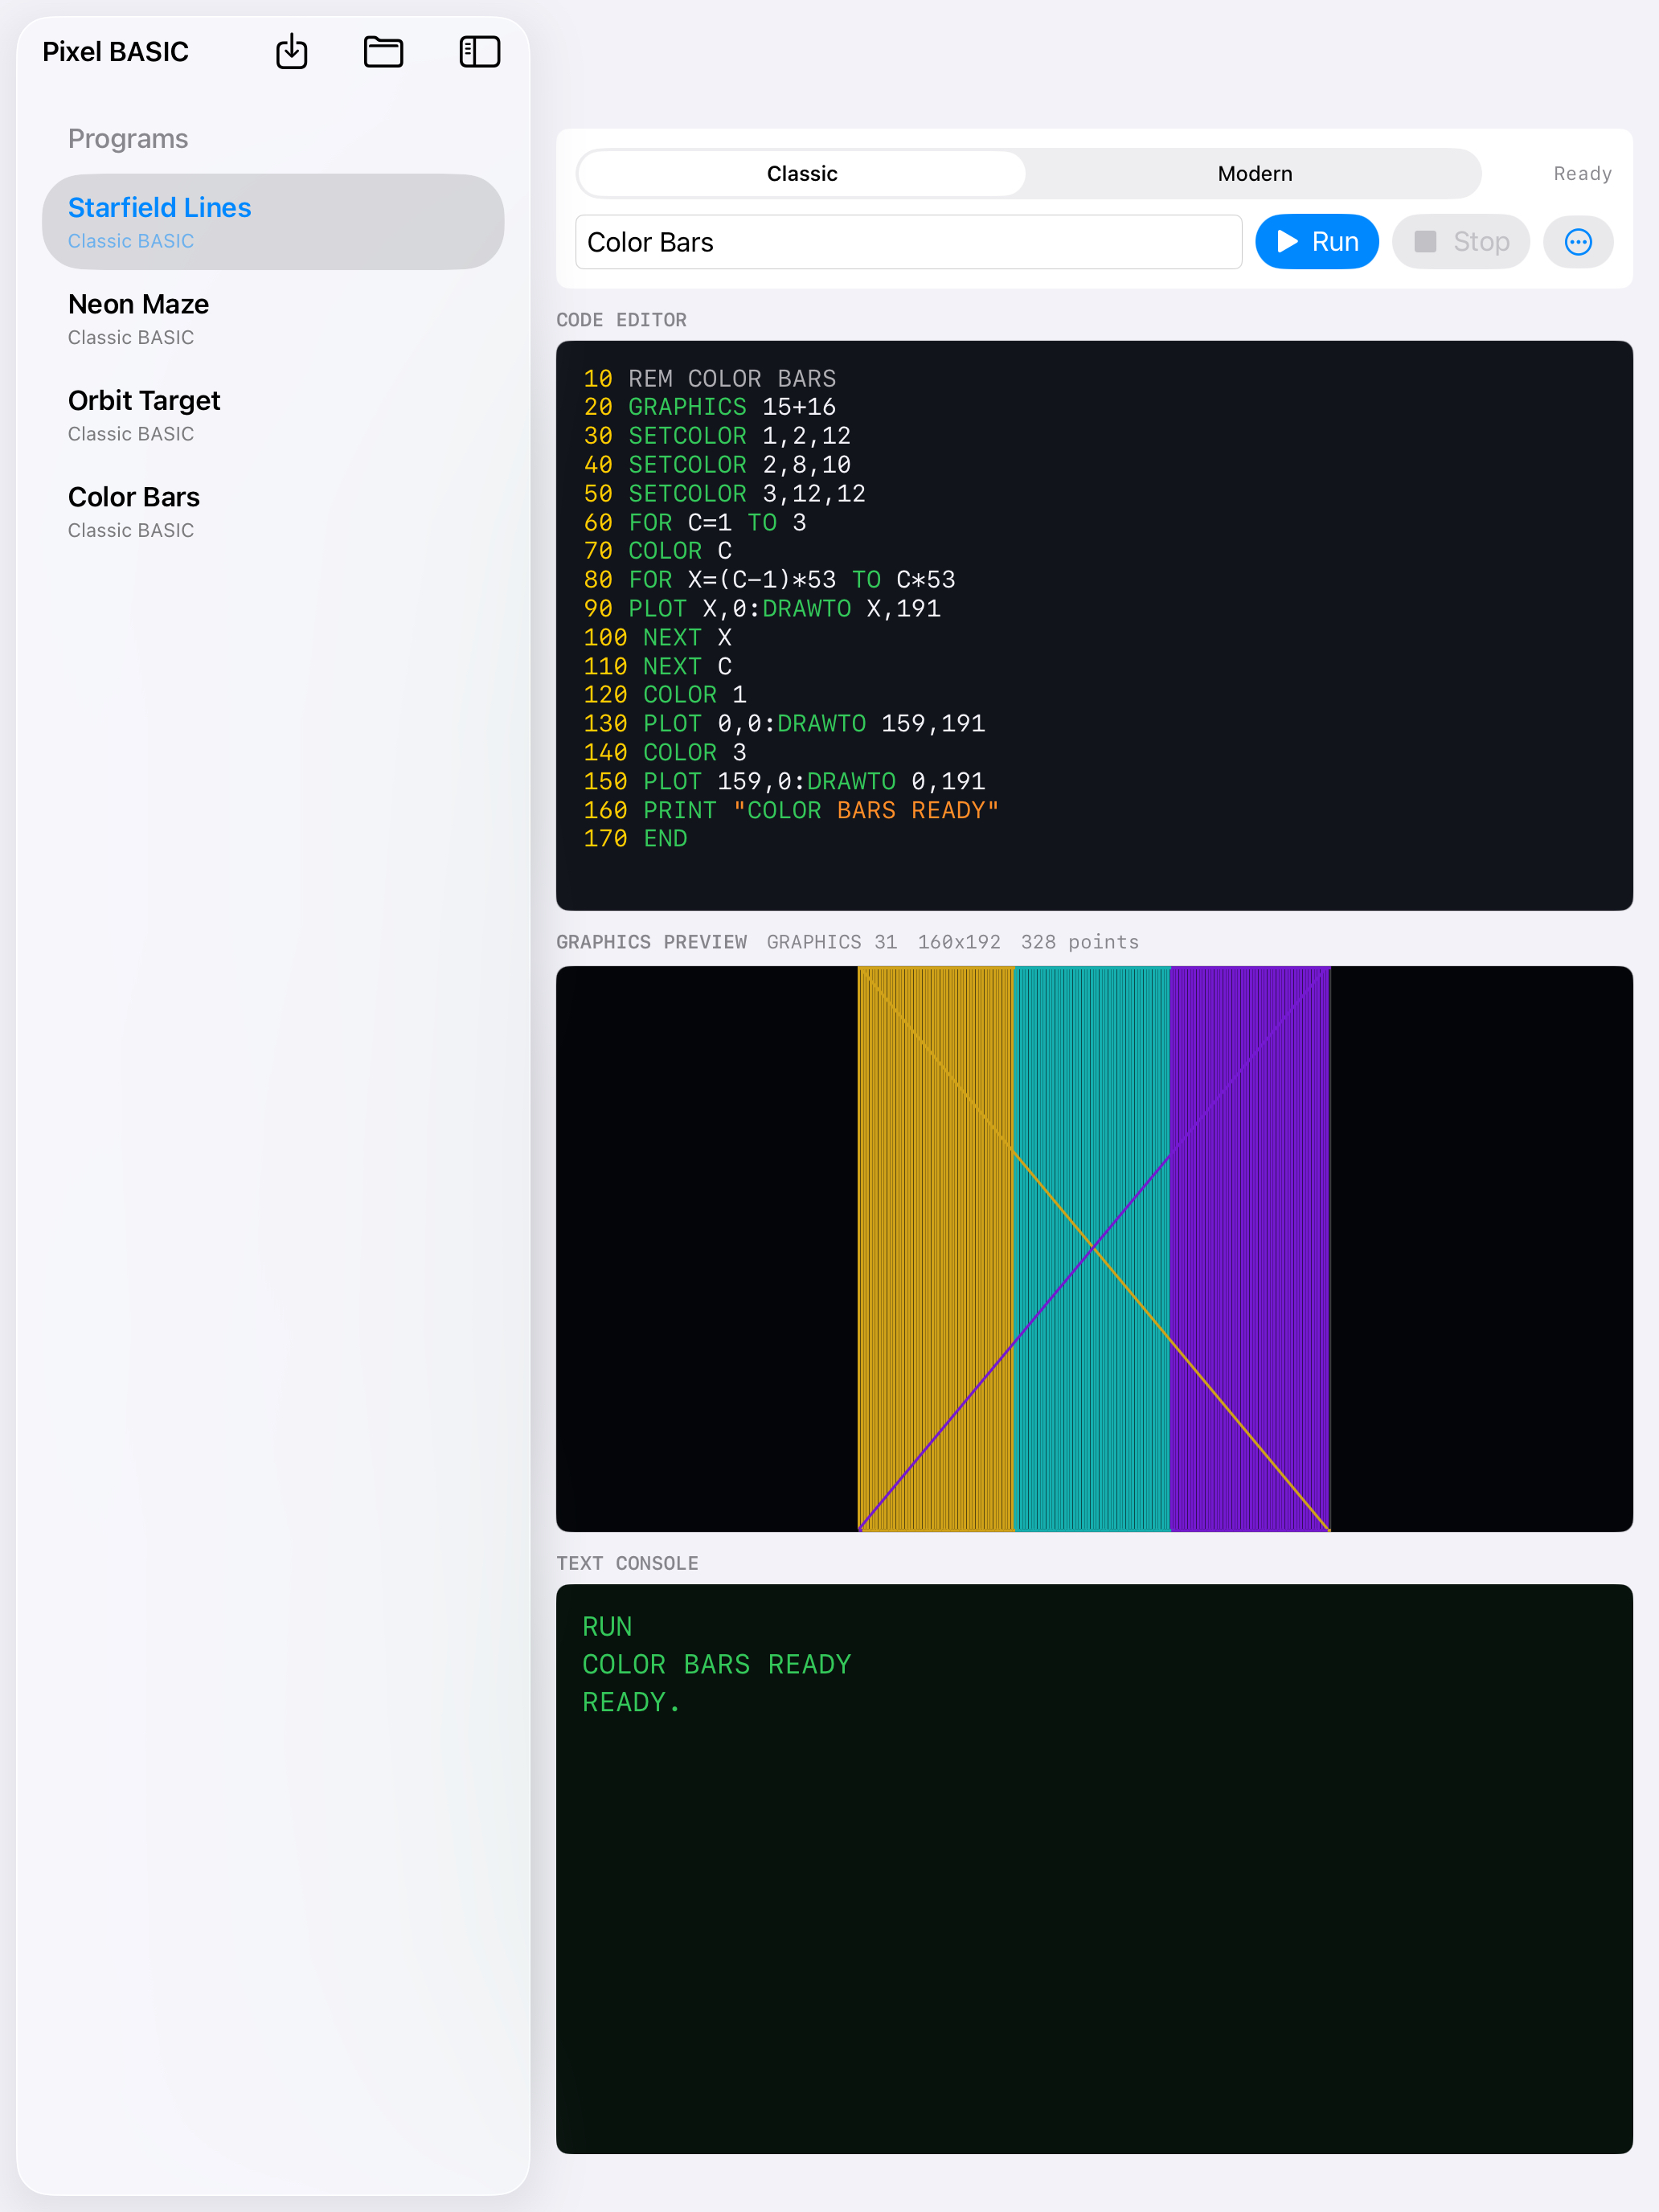Click the Stop button
This screenshot has width=1659, height=2212.
click(1460, 242)
